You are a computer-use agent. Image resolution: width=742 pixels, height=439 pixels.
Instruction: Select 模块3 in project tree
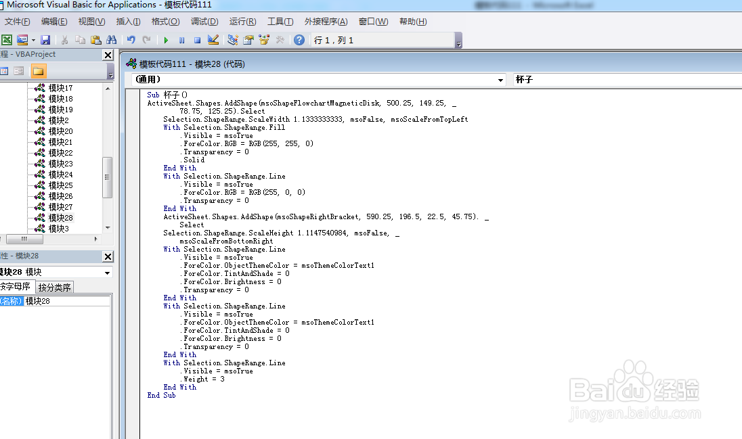click(59, 229)
